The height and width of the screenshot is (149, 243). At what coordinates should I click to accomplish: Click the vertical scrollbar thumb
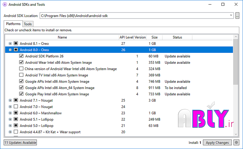click(236, 62)
